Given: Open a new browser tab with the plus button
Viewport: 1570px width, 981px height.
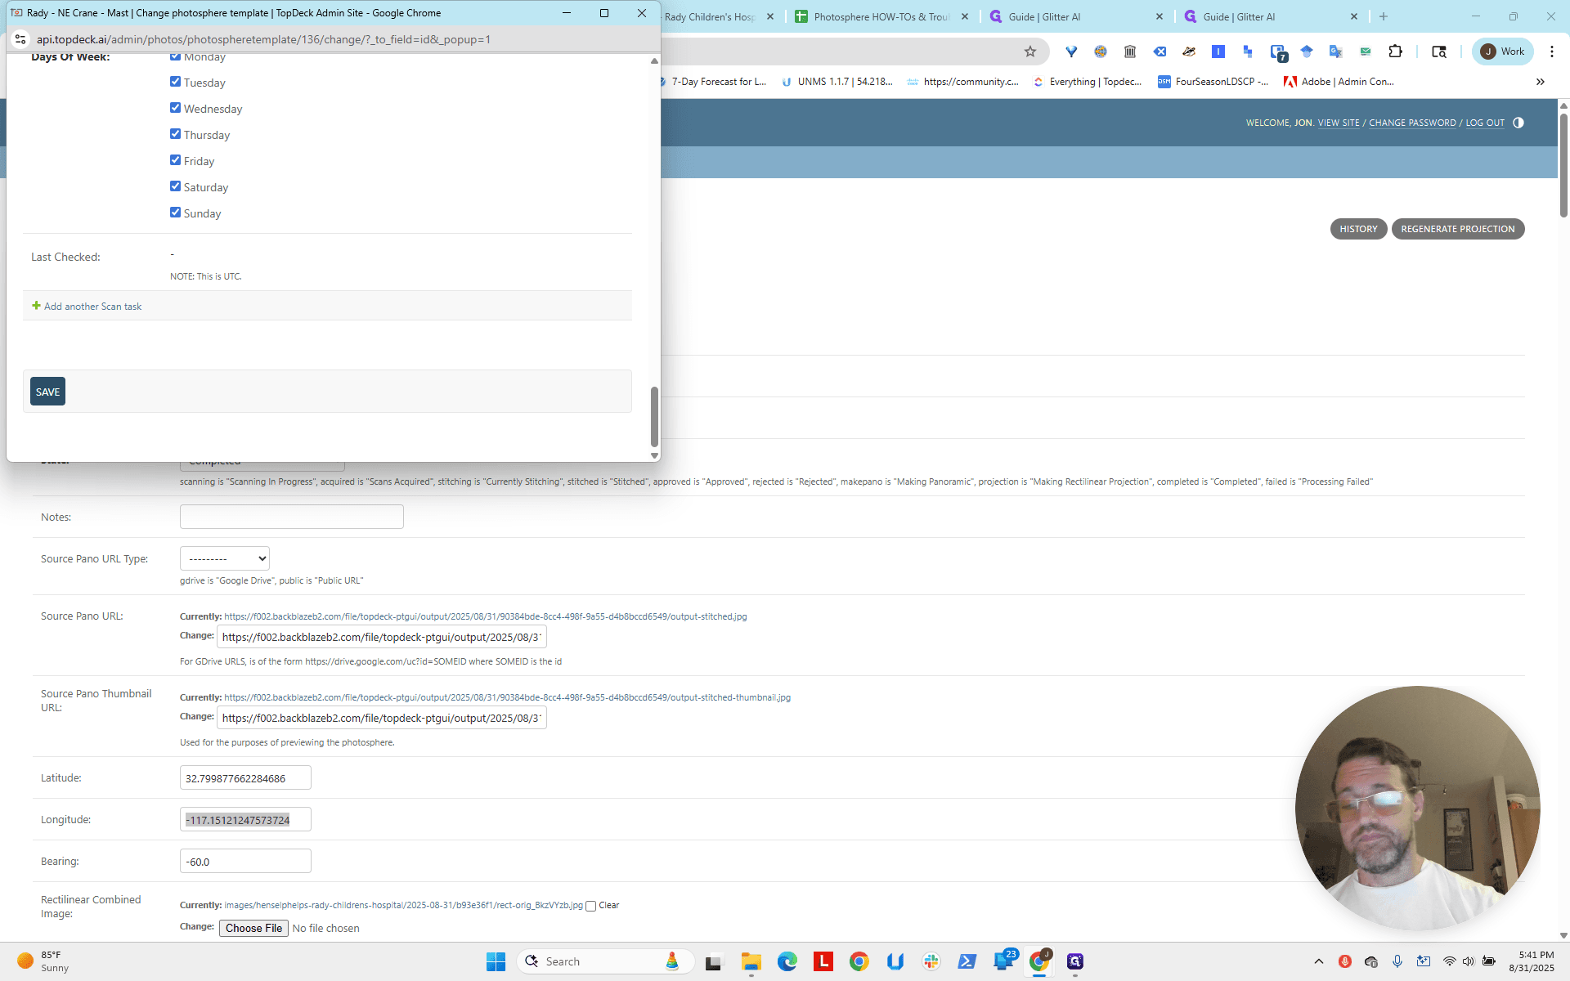Looking at the screenshot, I should tap(1384, 16).
